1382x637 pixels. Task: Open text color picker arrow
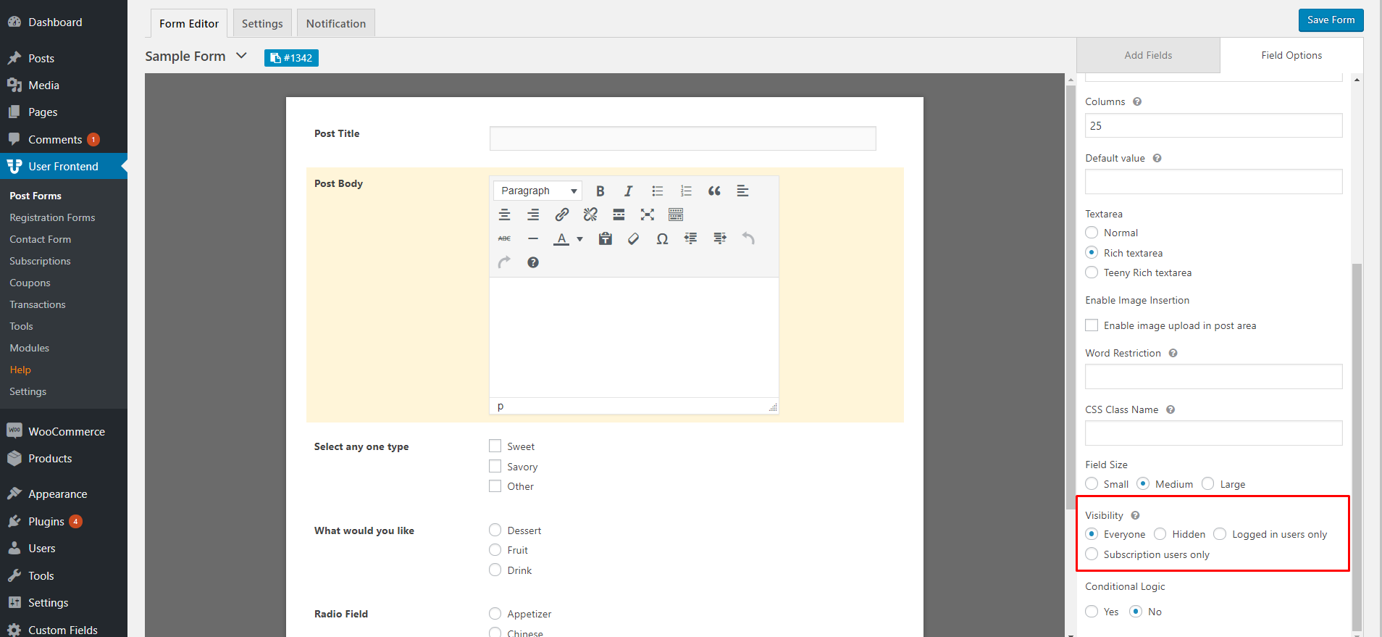[x=579, y=238]
